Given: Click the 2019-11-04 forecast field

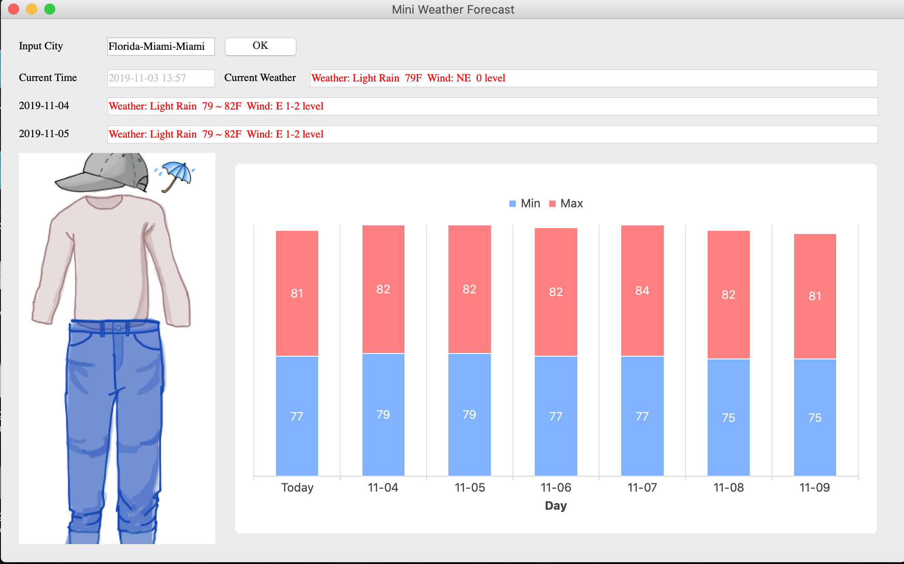Looking at the screenshot, I should point(492,106).
